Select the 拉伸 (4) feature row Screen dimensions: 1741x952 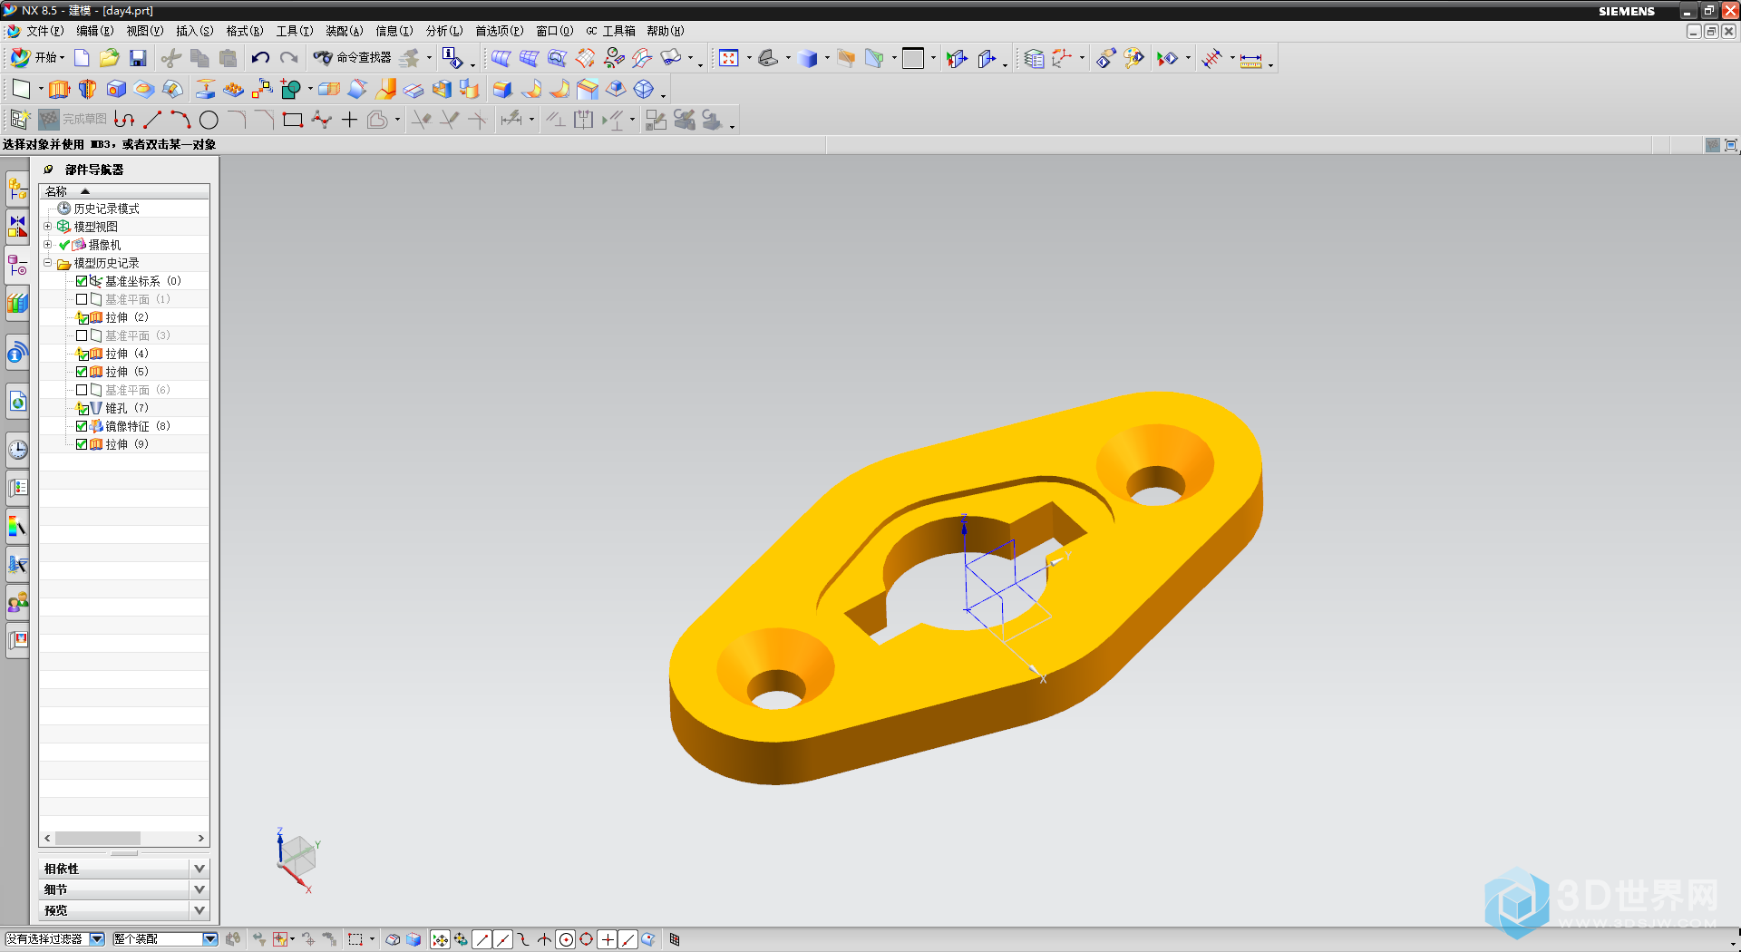[x=126, y=354]
